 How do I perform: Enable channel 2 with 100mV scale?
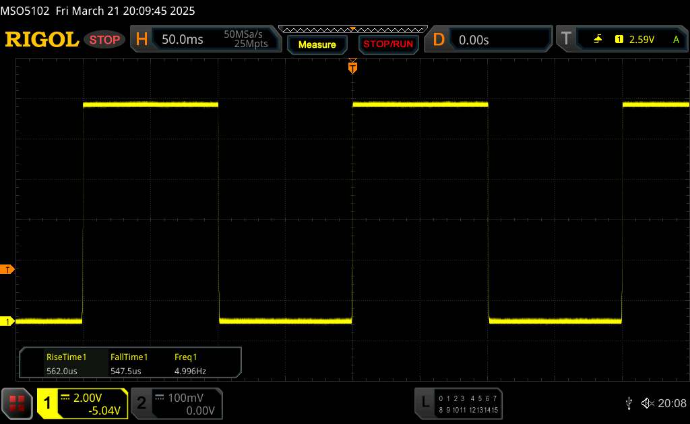(175, 402)
